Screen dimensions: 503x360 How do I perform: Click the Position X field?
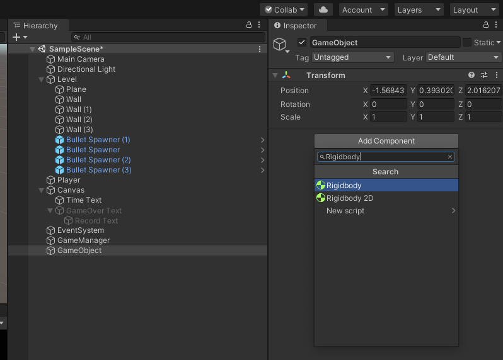click(x=388, y=91)
